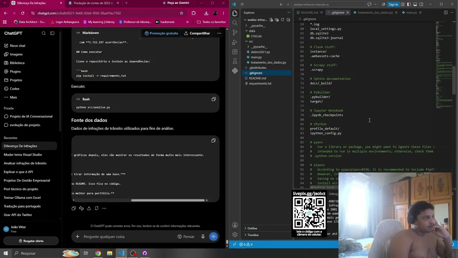The image size is (458, 258).
Task: Click the ChatGPT message input field
Action: pos(129,236)
